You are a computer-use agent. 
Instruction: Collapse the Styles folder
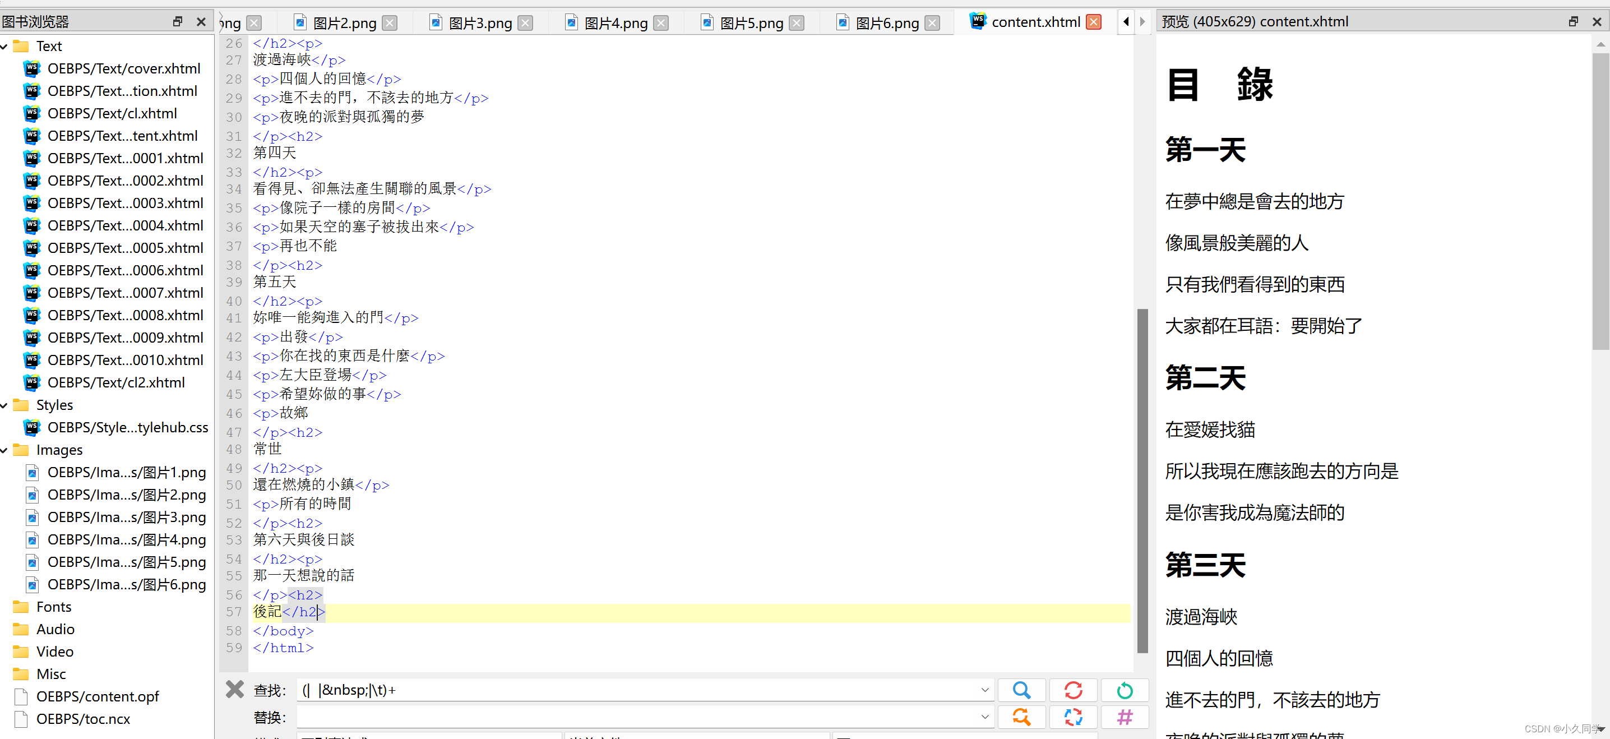pos(5,405)
